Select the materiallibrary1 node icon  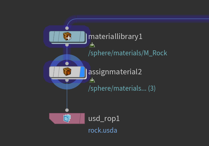67,36
